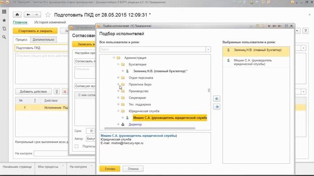Viewport: 314px width, 176px height.
Task: Expand the Проектное бюро folder
Action: (x=118, y=85)
